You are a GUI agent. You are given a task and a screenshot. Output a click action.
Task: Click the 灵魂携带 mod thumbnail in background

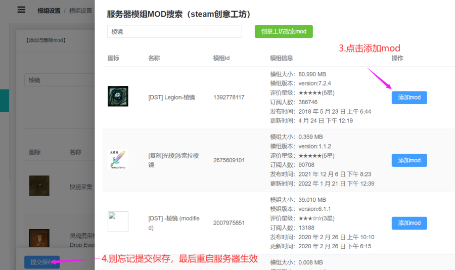point(39,238)
